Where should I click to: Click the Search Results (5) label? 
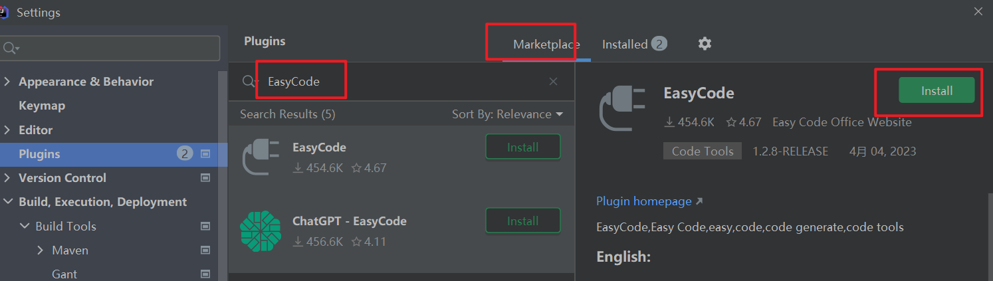[x=288, y=114]
